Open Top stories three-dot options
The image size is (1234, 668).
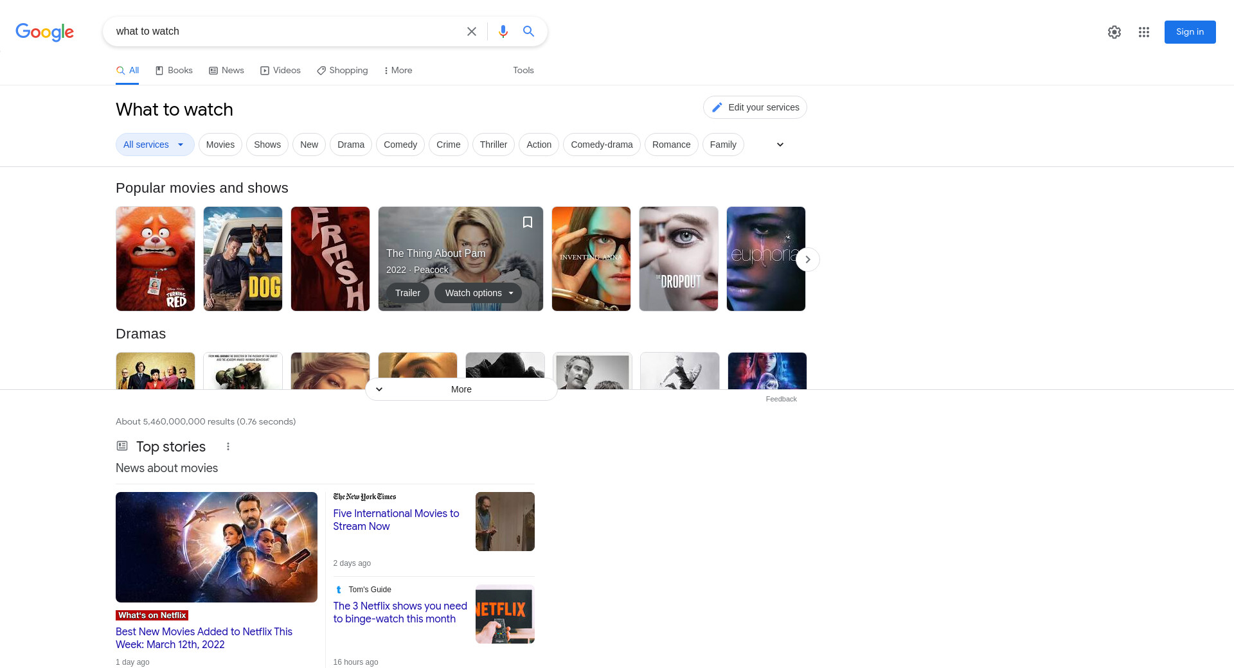click(228, 446)
